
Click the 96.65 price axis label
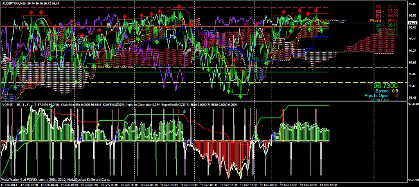(413, 27)
